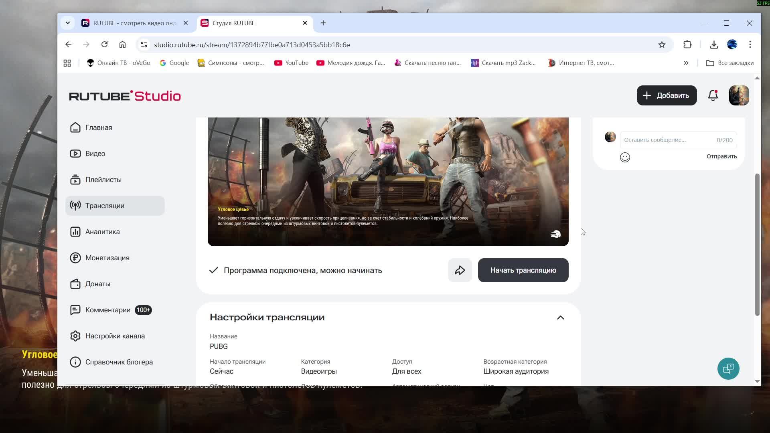Bookmark this page with star icon
This screenshot has width=770, height=433.
click(662, 45)
